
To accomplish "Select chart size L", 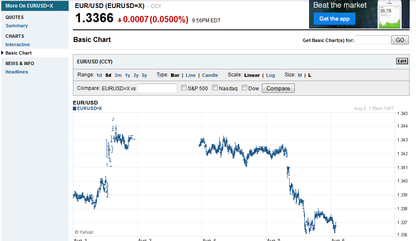I will click(x=309, y=75).
